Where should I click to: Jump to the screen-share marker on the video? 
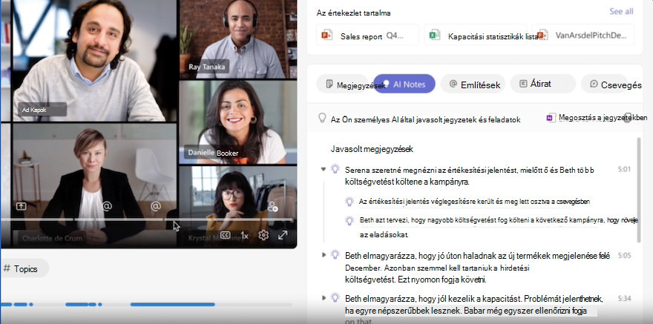pyautogui.click(x=21, y=206)
